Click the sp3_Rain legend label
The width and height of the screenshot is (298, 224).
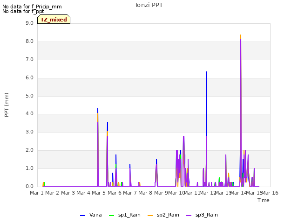(207, 215)
